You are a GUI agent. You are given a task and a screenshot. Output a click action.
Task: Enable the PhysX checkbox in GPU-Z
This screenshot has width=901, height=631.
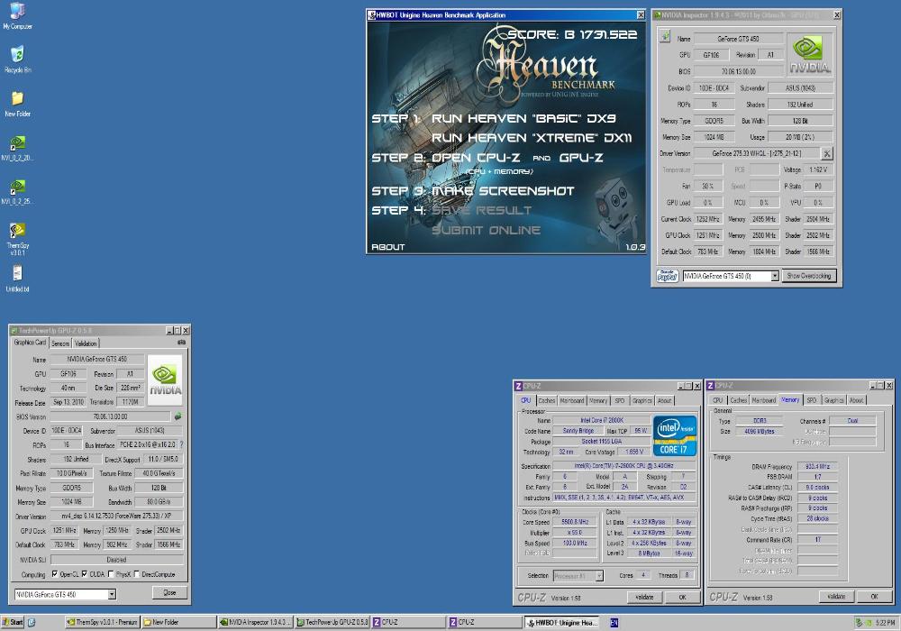111,574
